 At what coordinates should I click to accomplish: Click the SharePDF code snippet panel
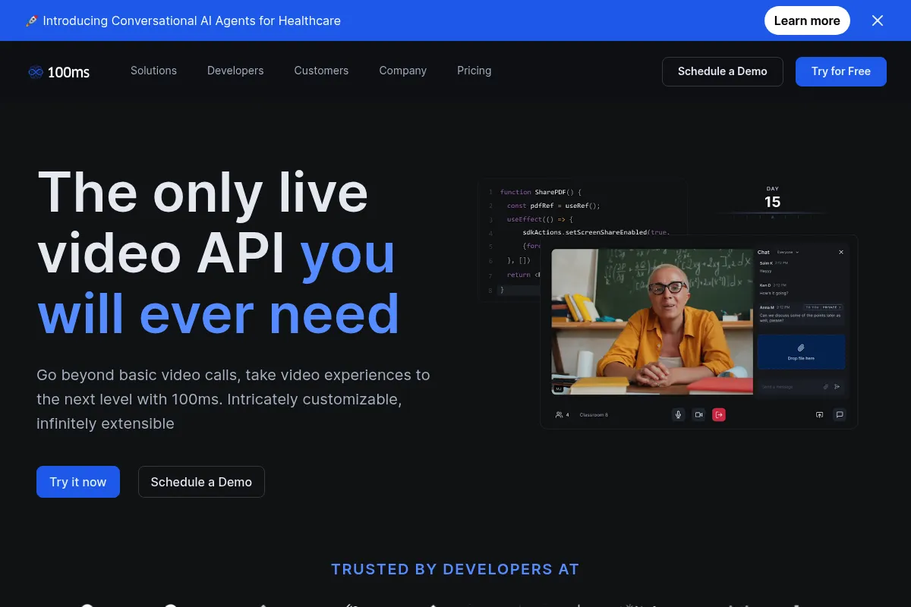(x=582, y=241)
